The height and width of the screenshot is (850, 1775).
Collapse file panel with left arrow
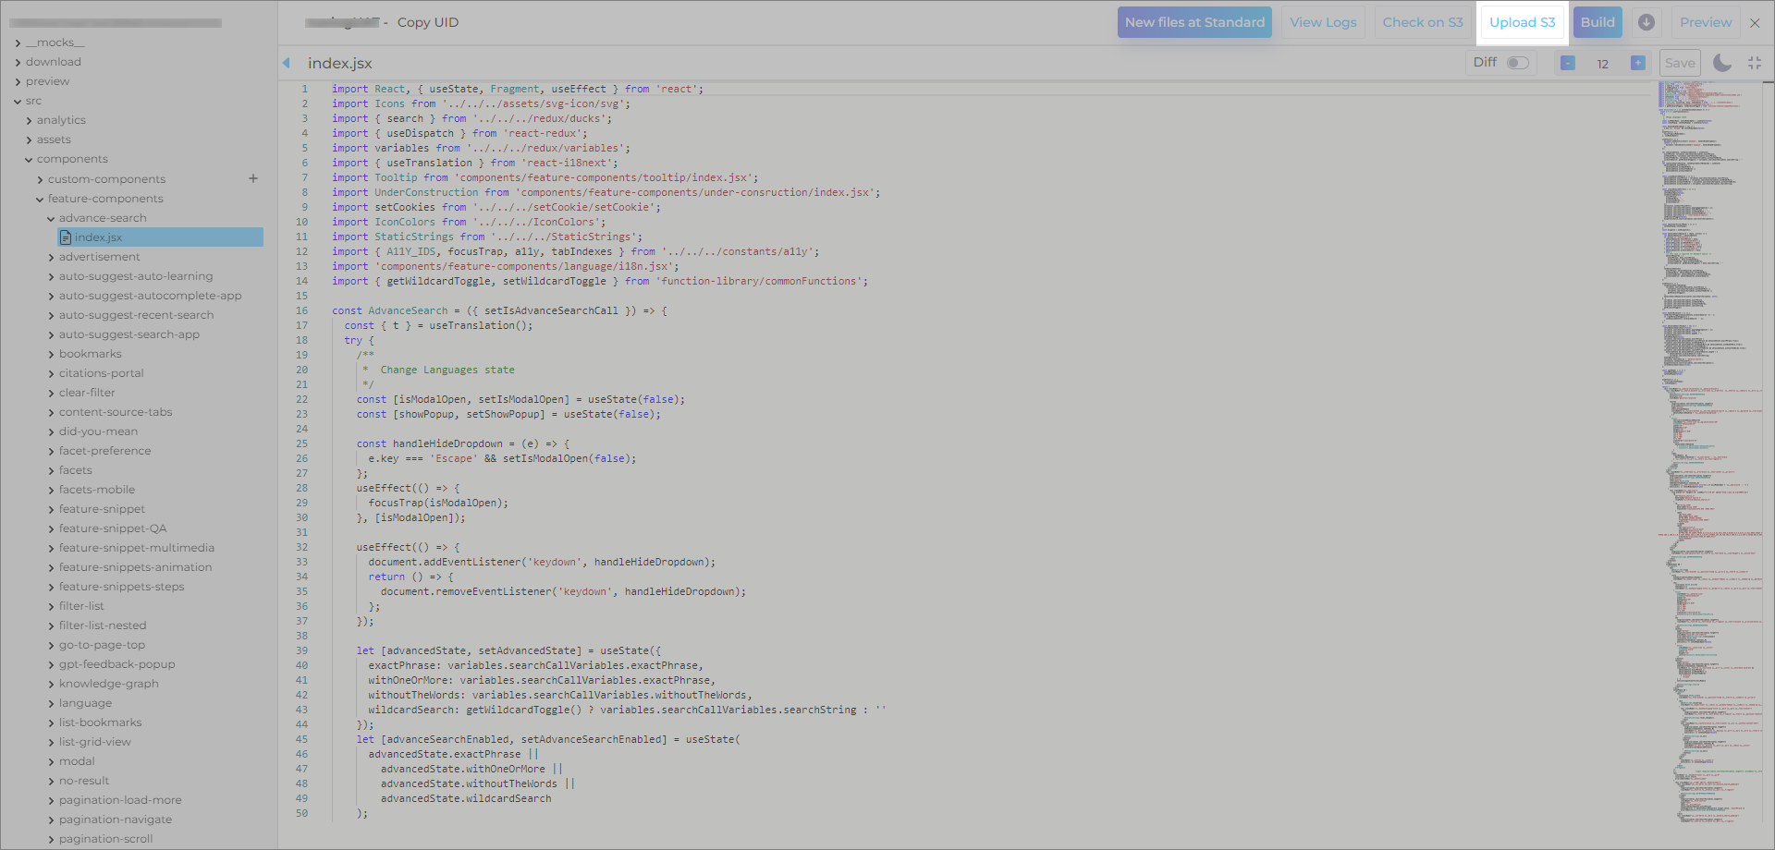287,63
